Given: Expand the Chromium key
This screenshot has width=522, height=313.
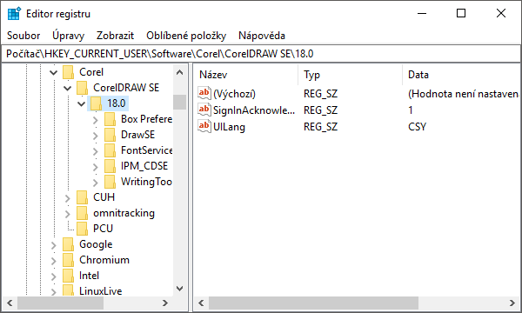Looking at the screenshot, I should tap(54, 261).
